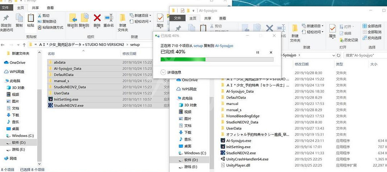Click the Back arrow in the setup window navigation

[3, 45]
